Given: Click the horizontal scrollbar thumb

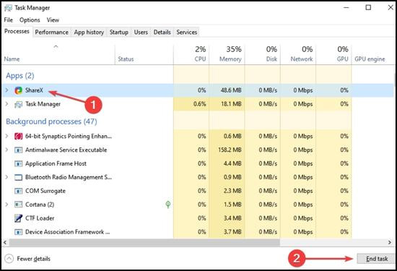Looking at the screenshot, I should coord(144,243).
